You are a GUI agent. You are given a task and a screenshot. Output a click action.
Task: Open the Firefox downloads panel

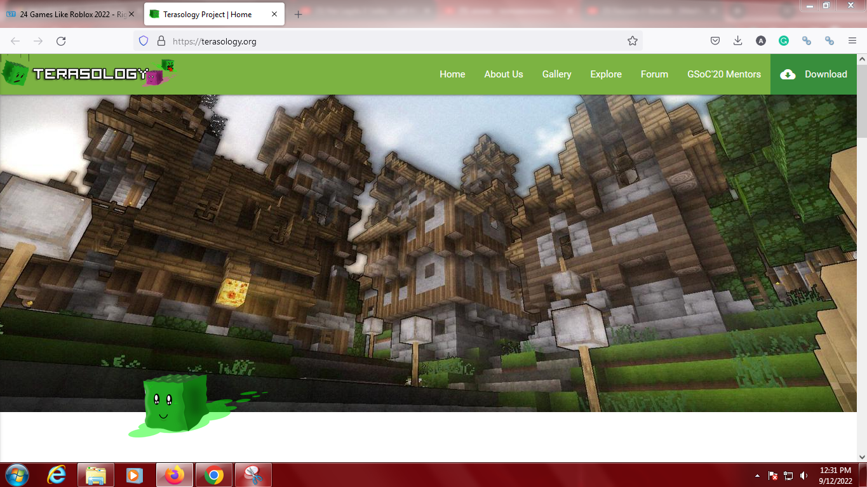737,41
